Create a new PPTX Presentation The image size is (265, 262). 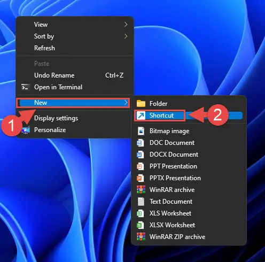click(x=189, y=178)
